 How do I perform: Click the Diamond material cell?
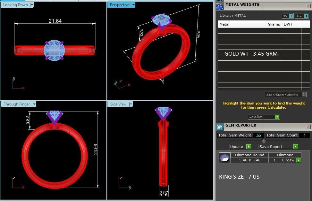tap(285, 155)
